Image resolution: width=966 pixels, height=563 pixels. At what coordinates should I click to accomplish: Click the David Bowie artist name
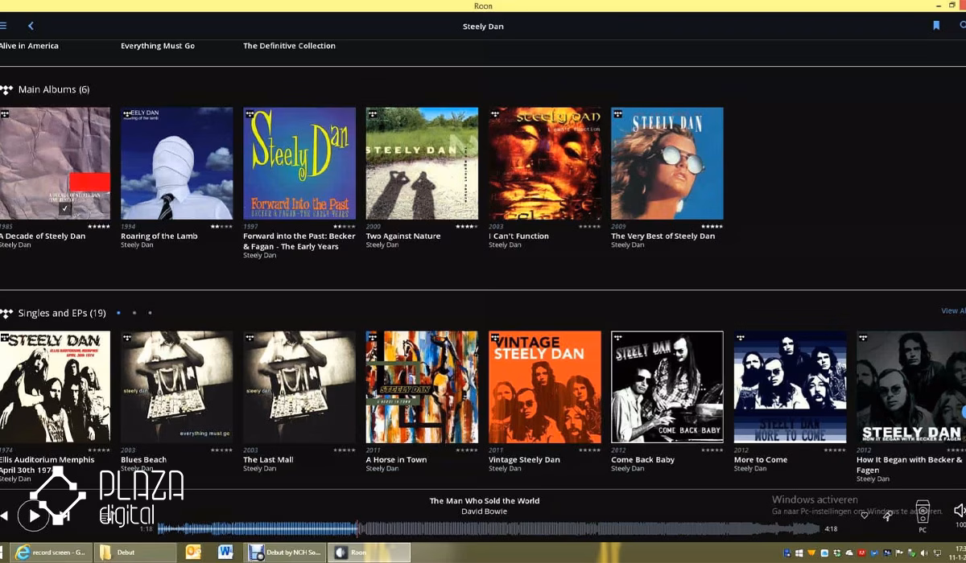pos(485,512)
